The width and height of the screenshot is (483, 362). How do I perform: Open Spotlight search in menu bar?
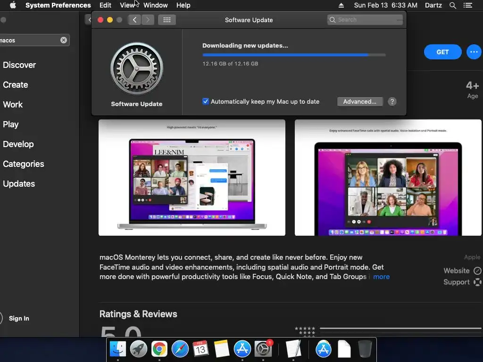tap(452, 5)
